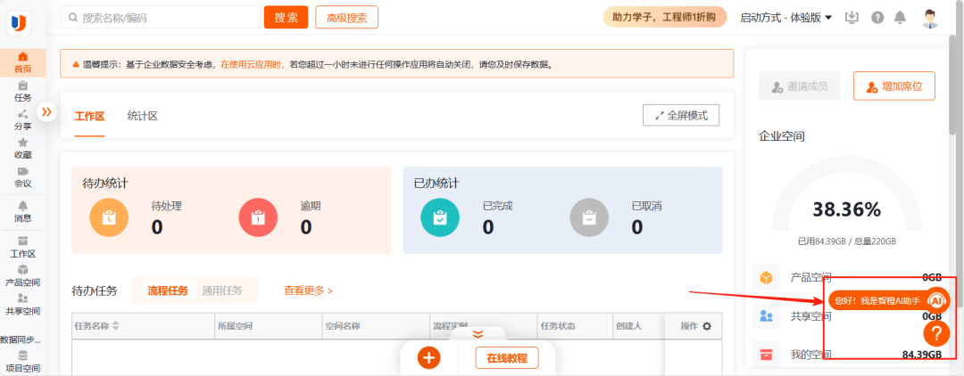964x376 pixels.
Task: Open the 智橙AI助手 chat bubble
Action: click(x=889, y=300)
